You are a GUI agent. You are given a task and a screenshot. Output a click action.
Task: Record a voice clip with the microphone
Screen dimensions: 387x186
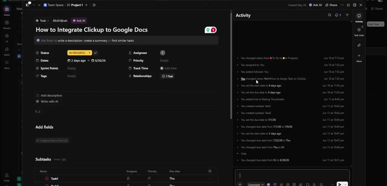coord(314,184)
